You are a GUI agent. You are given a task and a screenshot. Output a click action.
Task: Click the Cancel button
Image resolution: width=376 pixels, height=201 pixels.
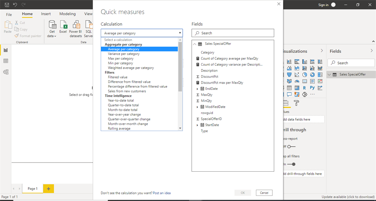(264, 193)
